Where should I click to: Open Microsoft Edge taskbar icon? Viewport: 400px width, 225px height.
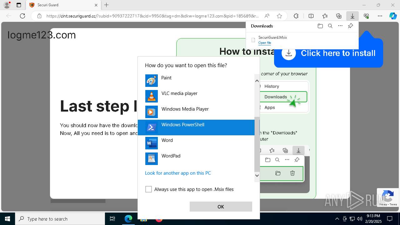[128, 219]
